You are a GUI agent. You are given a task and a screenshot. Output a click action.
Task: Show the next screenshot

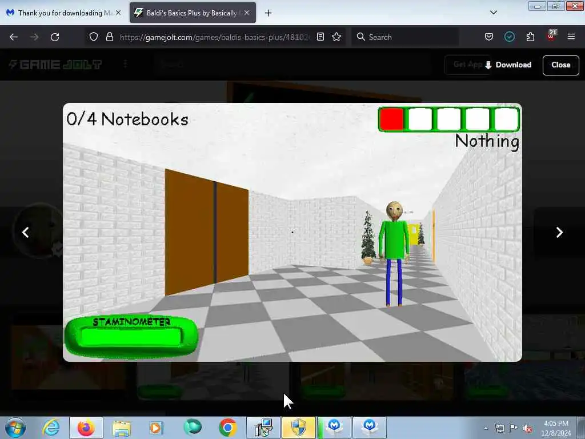559,232
